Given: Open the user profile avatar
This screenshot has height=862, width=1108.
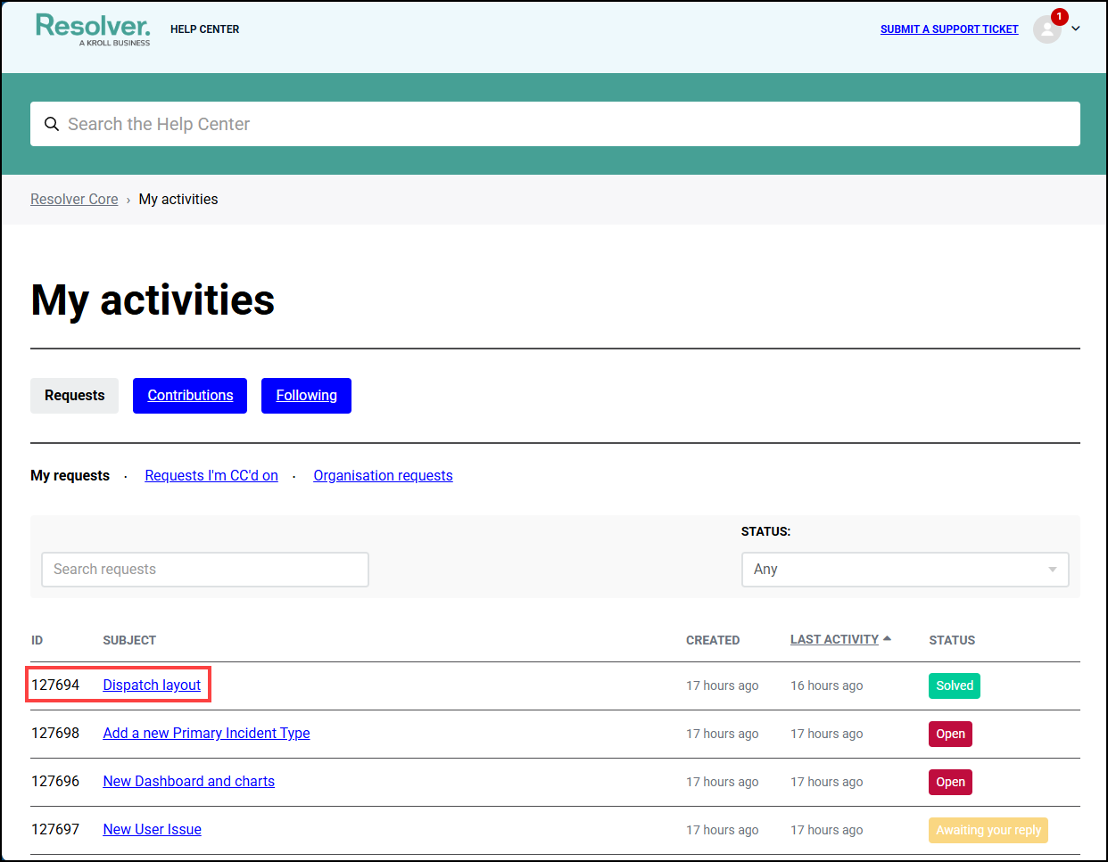Looking at the screenshot, I should coord(1046,29).
